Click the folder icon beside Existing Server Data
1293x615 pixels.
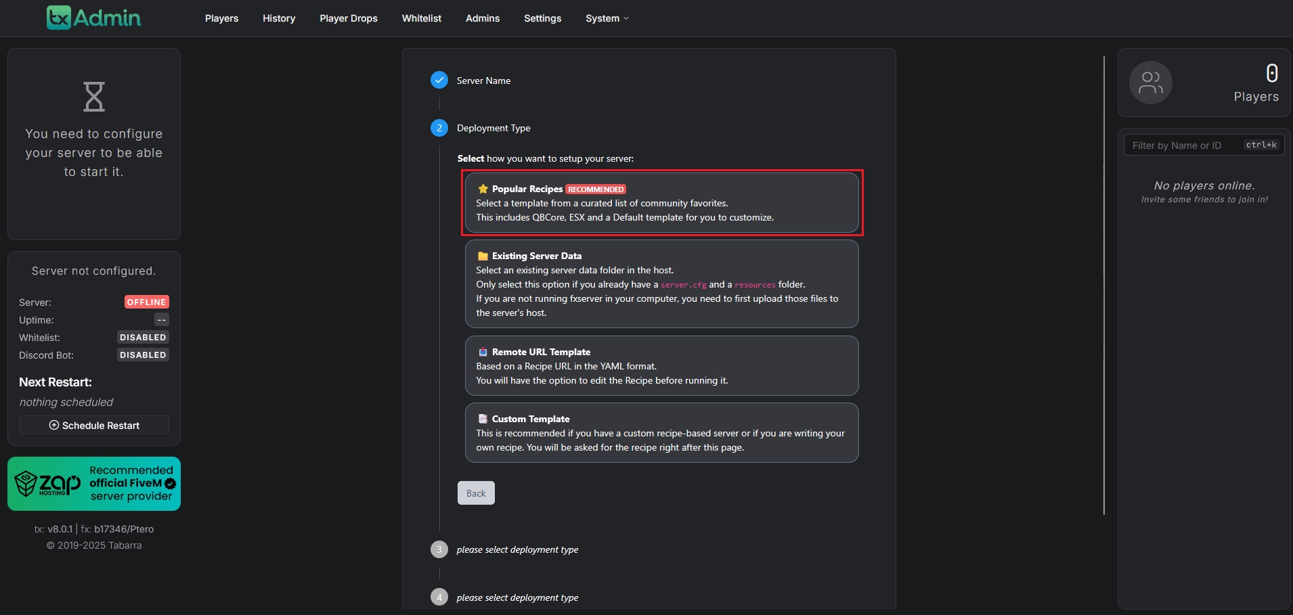[483, 256]
